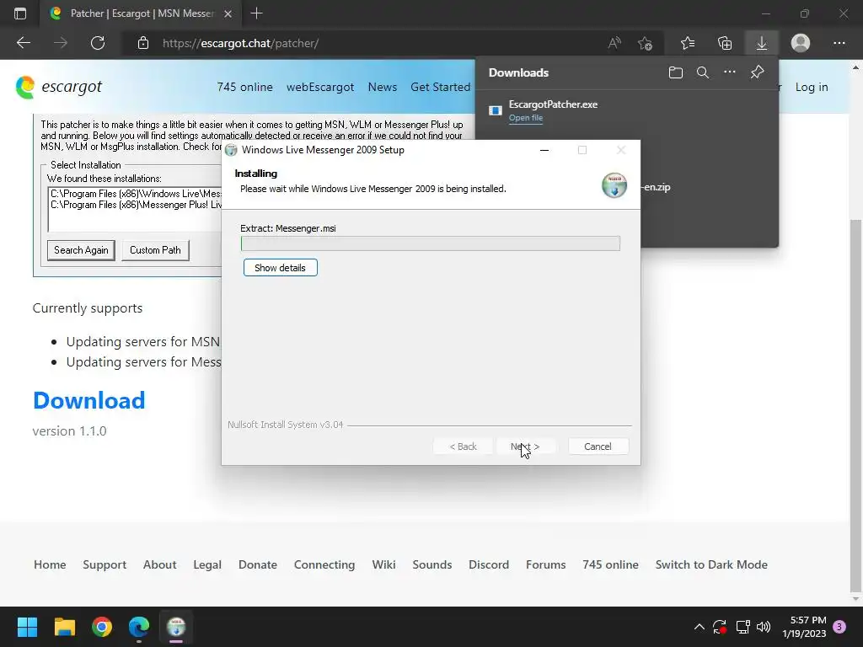The height and width of the screenshot is (647, 863).
Task: Click the EscargotPatcher.exe file icon
Action: [496, 110]
